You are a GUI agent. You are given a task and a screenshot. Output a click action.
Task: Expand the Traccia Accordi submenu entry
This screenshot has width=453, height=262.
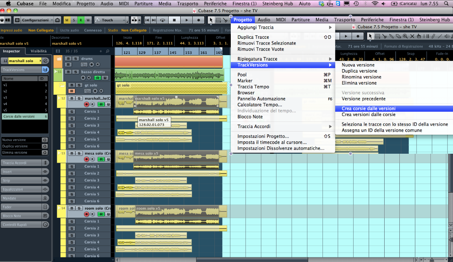pos(283,127)
